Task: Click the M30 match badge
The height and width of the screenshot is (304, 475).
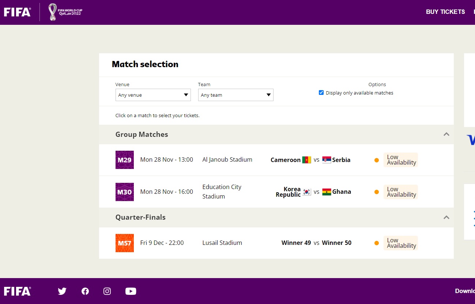Action: tap(125, 192)
